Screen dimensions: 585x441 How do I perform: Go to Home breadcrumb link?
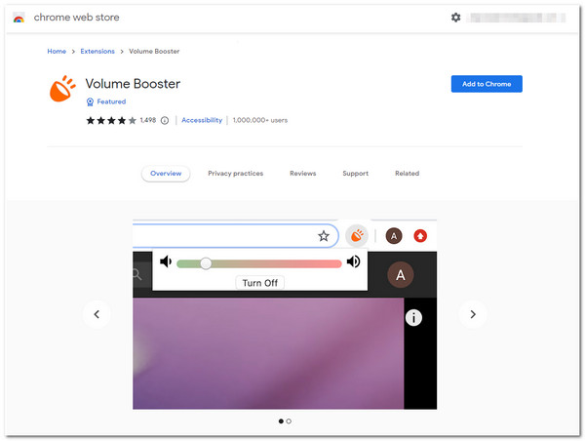click(57, 51)
